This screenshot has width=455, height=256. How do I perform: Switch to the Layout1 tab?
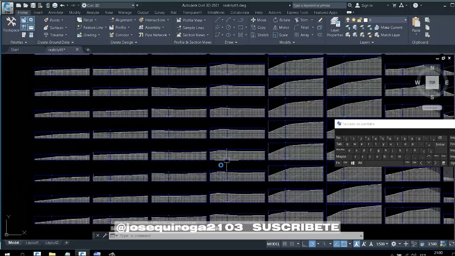(32, 242)
